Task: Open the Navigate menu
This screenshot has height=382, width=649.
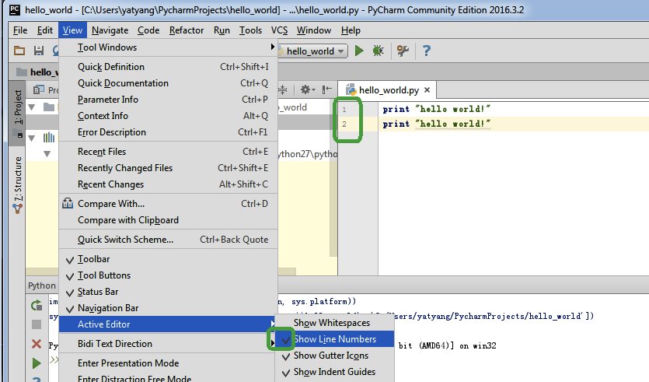Action: 110,30
